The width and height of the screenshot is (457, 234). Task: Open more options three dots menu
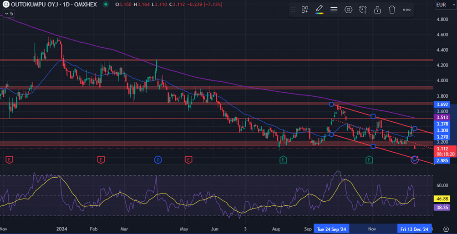406,10
